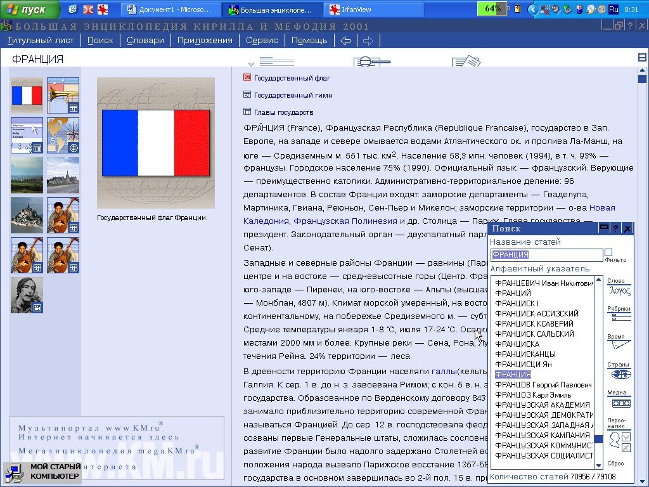Enable the Фильтр checkbox
Viewport: 649px width, 487px height.
[608, 252]
